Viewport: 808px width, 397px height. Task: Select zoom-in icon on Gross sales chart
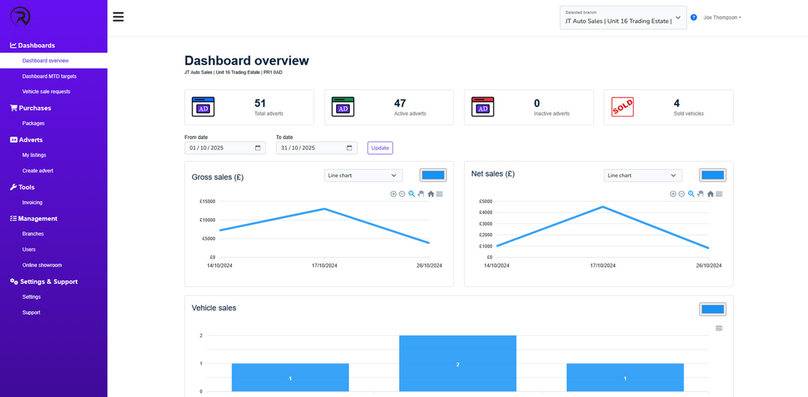point(393,194)
